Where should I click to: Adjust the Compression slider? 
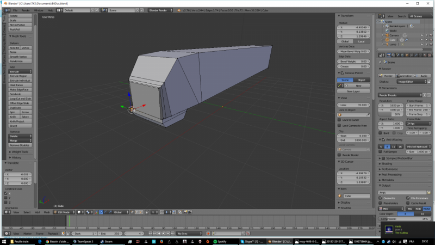pos(405,219)
